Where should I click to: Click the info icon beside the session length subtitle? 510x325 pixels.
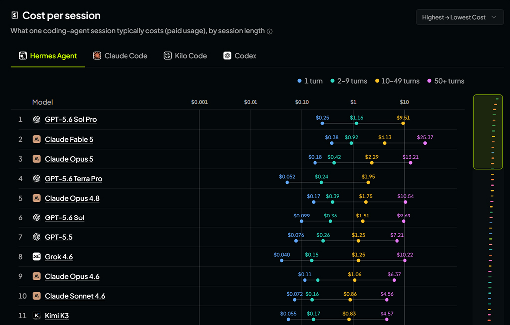coord(269,31)
